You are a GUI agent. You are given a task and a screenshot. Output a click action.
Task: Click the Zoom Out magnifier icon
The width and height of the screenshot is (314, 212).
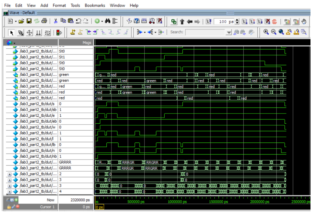[274, 32]
